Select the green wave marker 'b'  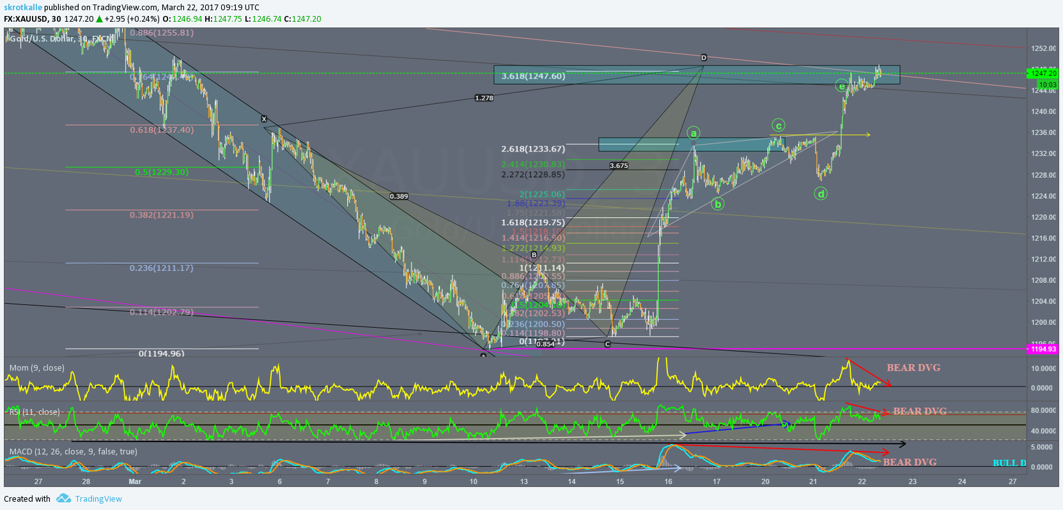click(x=718, y=204)
